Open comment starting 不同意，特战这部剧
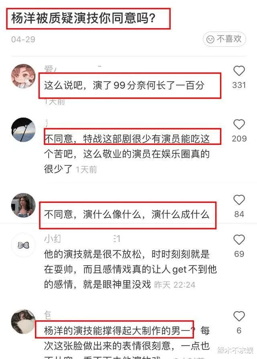Screen dimensions: 257x359 point(127,154)
